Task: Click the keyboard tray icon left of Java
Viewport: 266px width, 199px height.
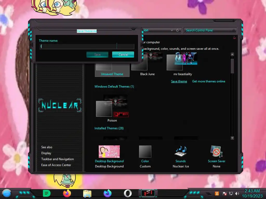Action: 209,194
